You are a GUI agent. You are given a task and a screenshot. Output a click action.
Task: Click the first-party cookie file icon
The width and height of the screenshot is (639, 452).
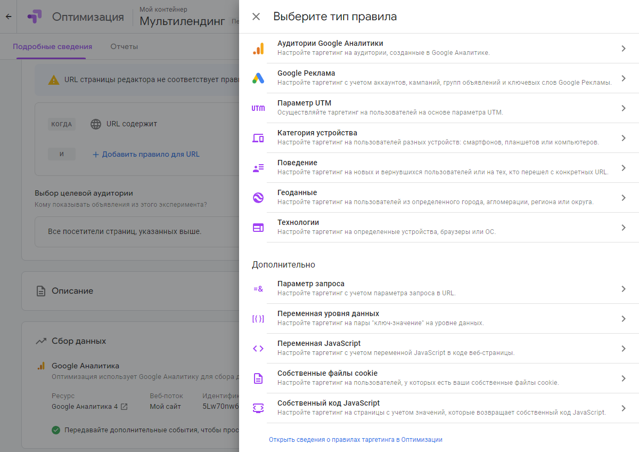(258, 378)
